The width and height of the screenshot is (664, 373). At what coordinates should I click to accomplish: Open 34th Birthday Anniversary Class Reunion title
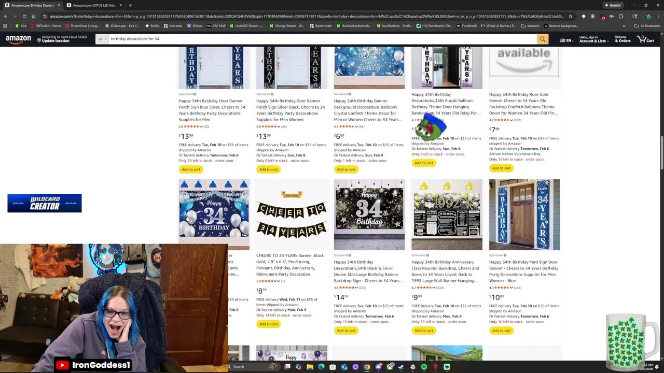pyautogui.click(x=445, y=271)
